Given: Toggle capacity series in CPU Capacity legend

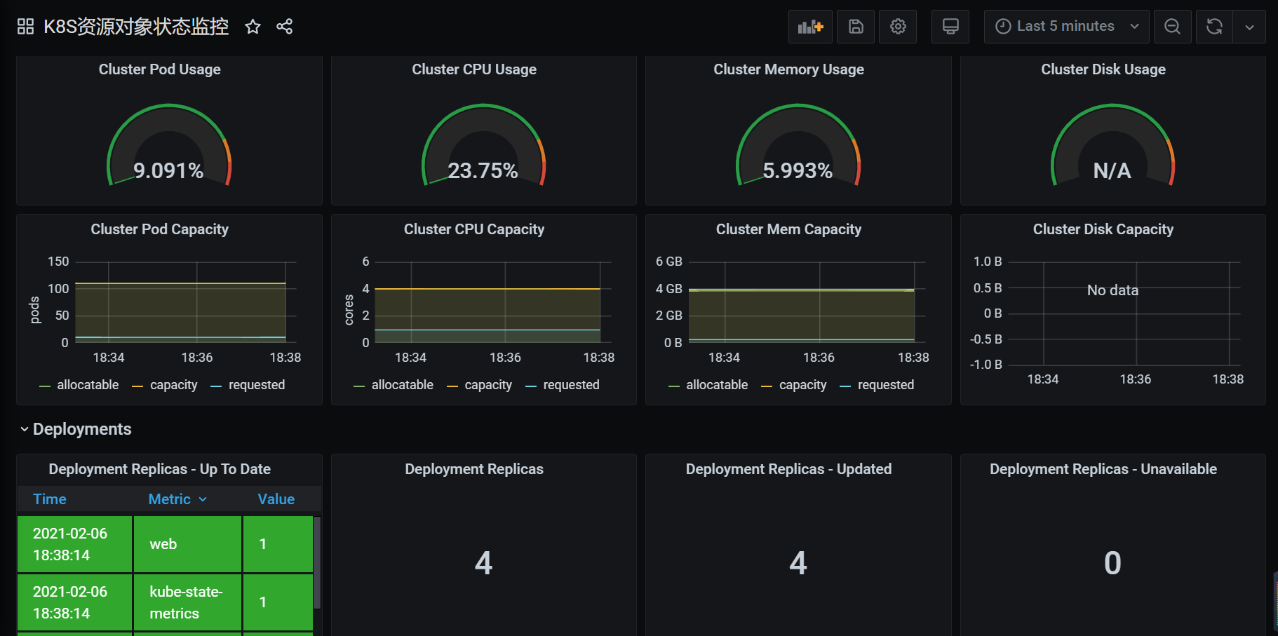Looking at the screenshot, I should pyautogui.click(x=488, y=385).
